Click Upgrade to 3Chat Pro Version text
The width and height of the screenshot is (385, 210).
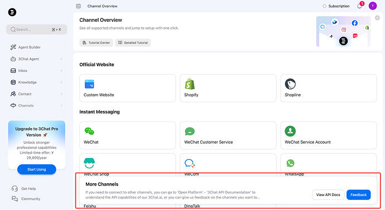coord(37,132)
